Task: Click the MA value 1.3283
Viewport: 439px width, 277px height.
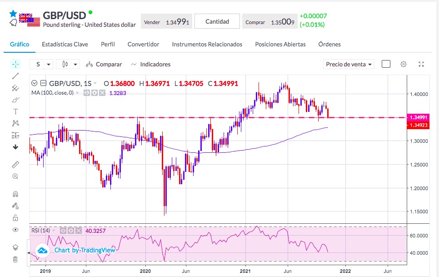Action: tap(118, 93)
